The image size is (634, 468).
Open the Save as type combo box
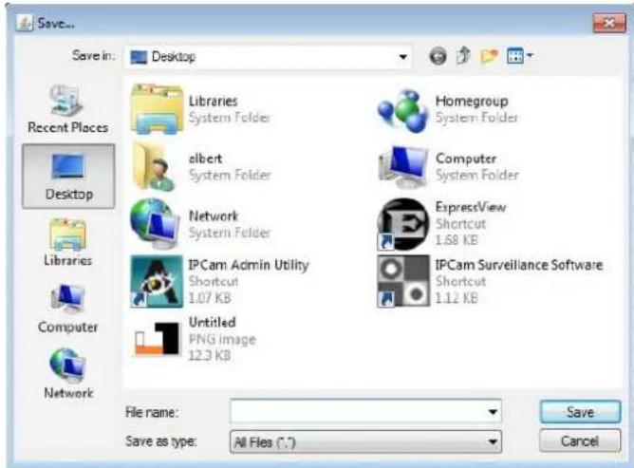365,441
